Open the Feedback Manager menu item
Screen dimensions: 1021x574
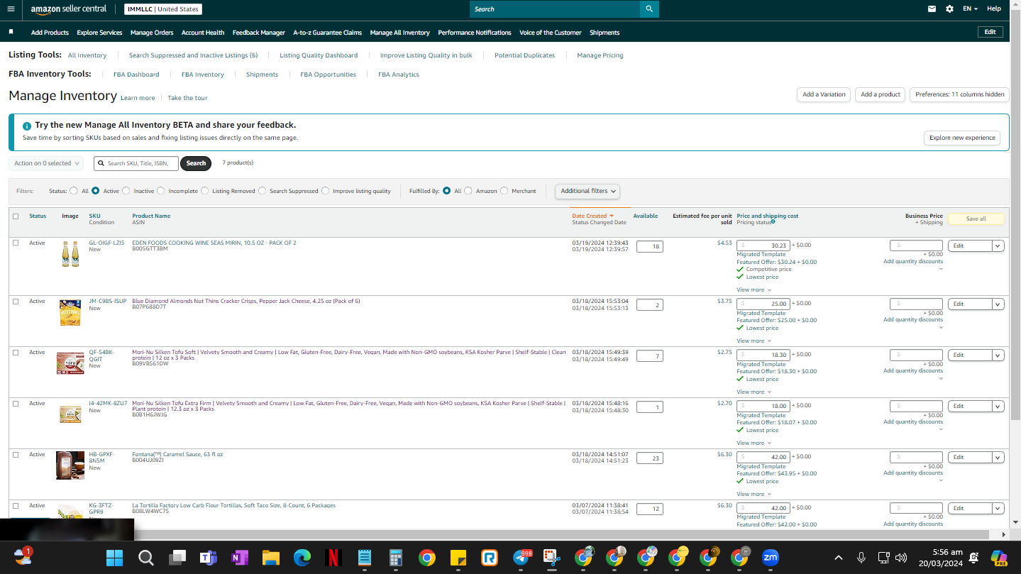259,33
